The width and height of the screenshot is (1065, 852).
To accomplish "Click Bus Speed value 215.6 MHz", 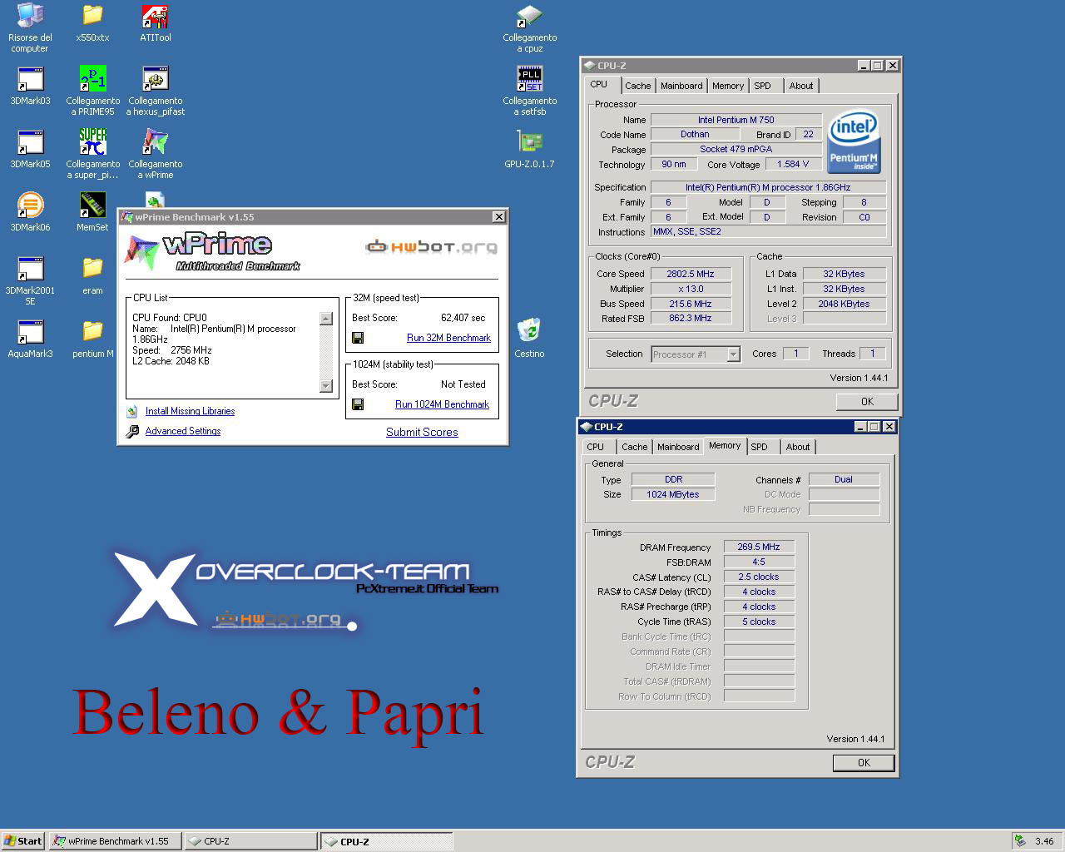I will pyautogui.click(x=691, y=304).
